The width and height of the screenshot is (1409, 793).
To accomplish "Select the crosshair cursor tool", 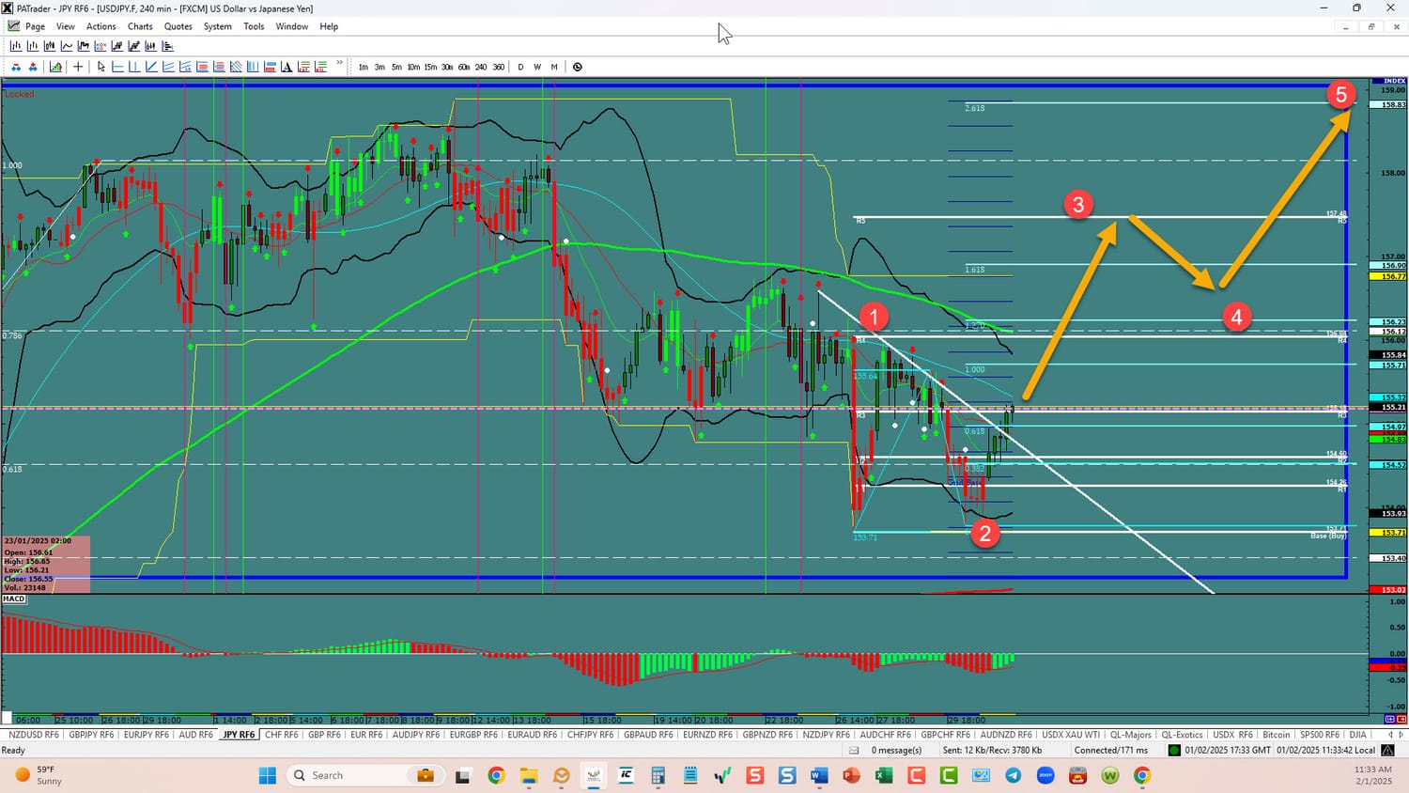I will (78, 67).
